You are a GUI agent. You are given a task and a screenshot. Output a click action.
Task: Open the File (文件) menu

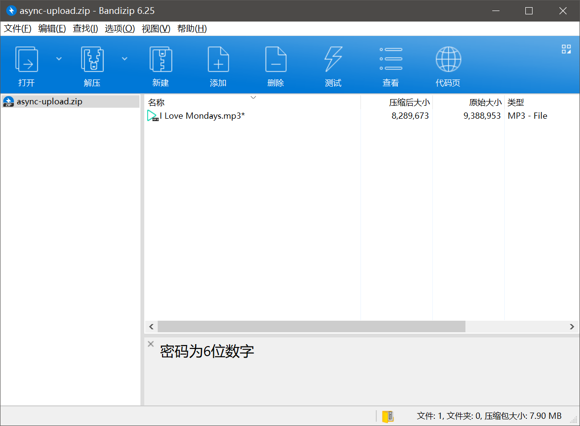18,29
